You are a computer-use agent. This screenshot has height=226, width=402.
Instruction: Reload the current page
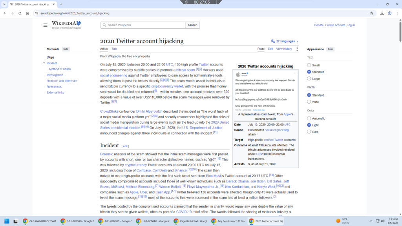[x=20, y=13]
